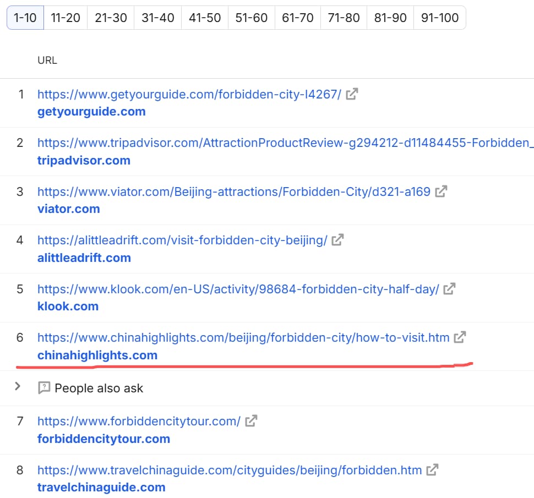Expand the People also ask row chevron
534x498 pixels.
(x=18, y=386)
